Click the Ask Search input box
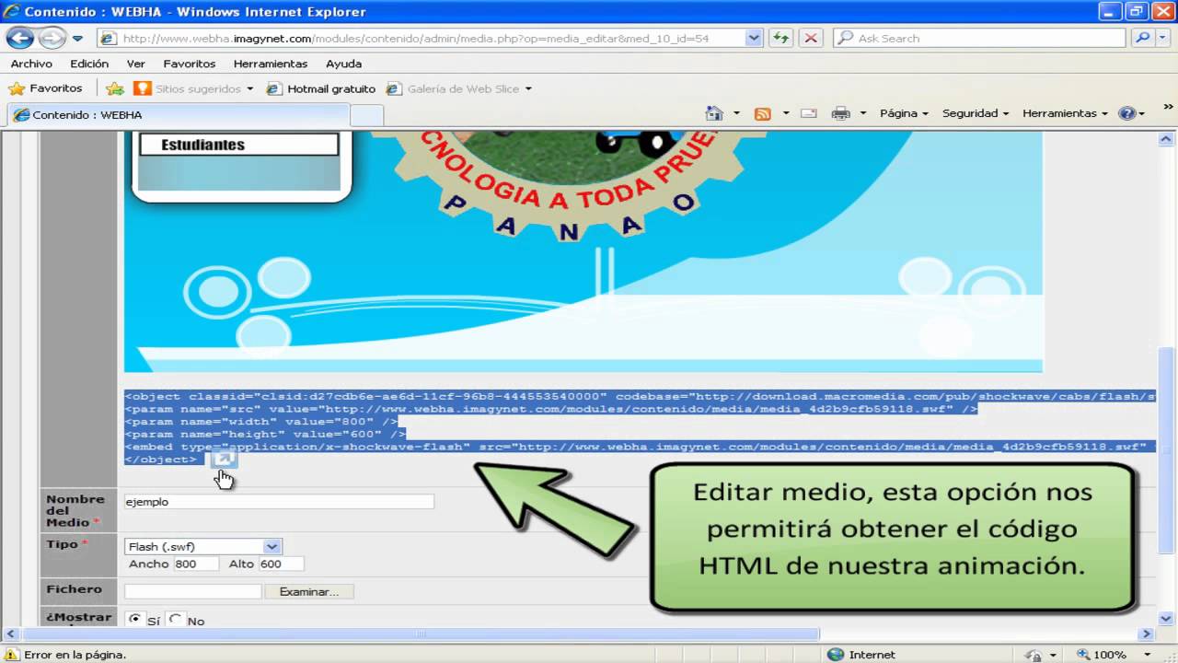Image resolution: width=1178 pixels, height=663 pixels. pyautogui.click(x=980, y=39)
